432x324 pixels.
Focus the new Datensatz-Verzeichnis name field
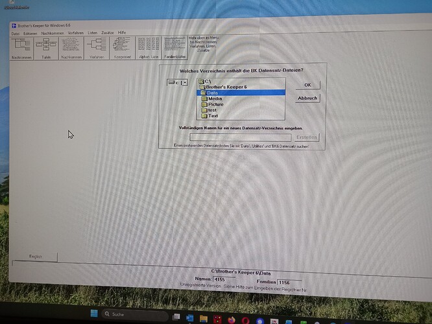pos(240,137)
